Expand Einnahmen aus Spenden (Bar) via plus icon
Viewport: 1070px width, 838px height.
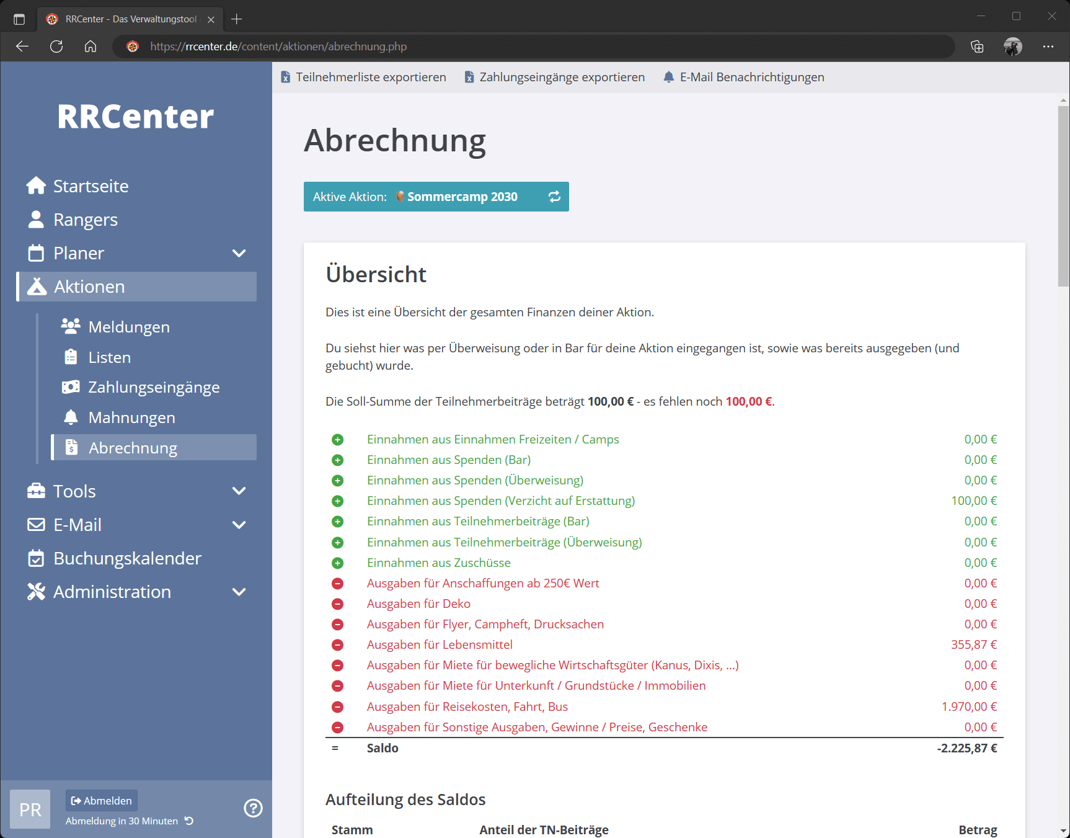point(337,460)
